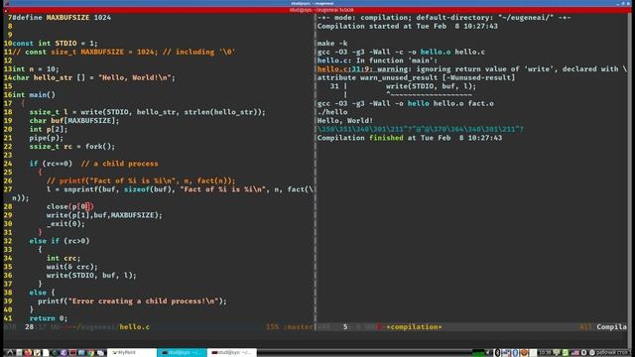
Task: Click the :master branch indicator in mode line
Action: 299,326
